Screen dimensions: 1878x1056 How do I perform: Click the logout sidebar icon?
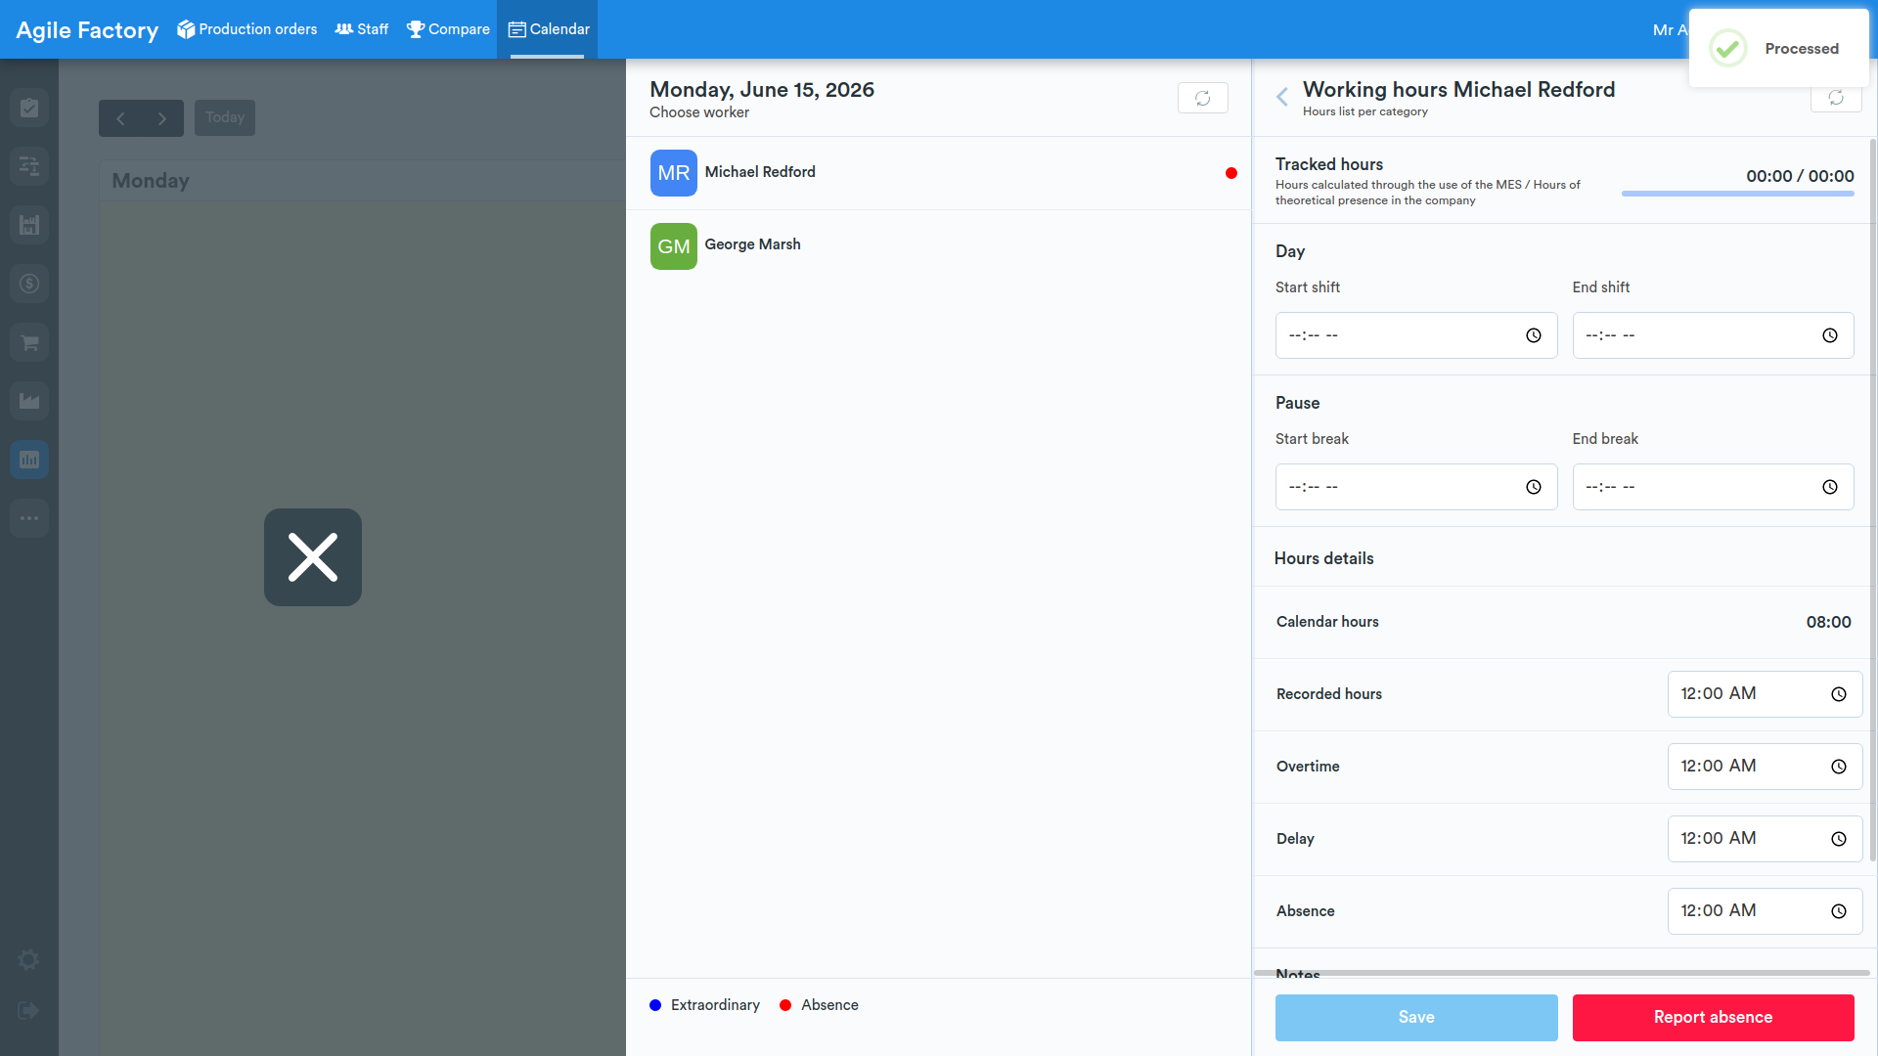(29, 1011)
